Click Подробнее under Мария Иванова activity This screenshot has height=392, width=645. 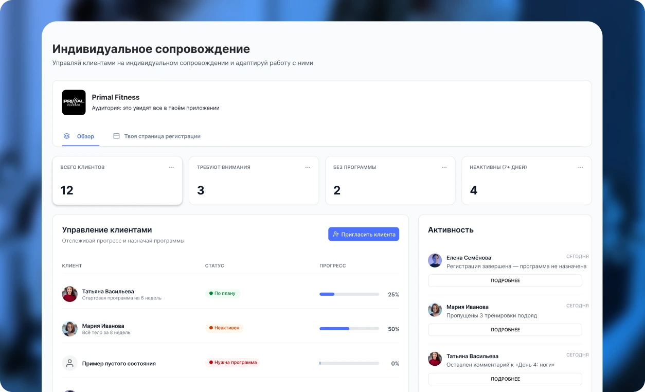[505, 330]
